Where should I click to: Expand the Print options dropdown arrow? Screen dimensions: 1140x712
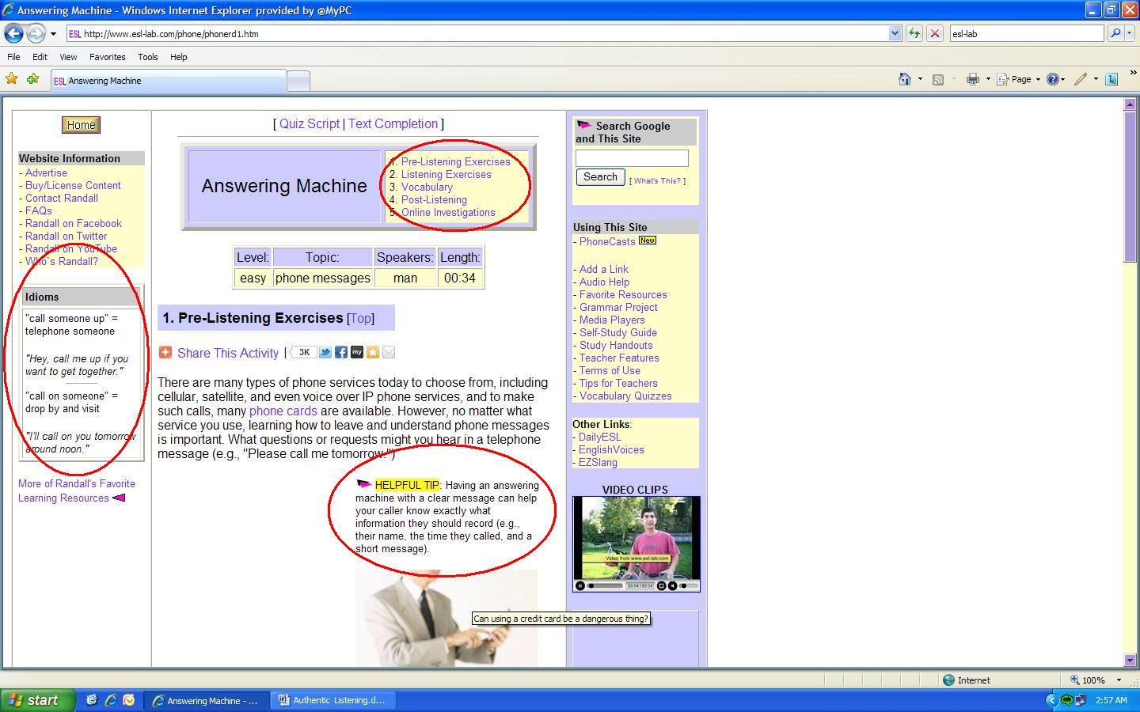pyautogui.click(x=988, y=79)
